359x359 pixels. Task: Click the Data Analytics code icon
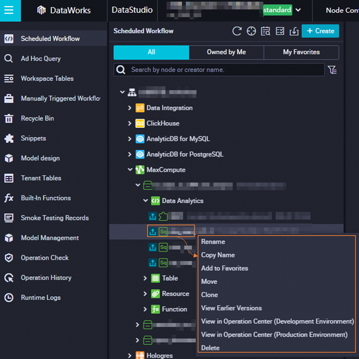tap(155, 201)
